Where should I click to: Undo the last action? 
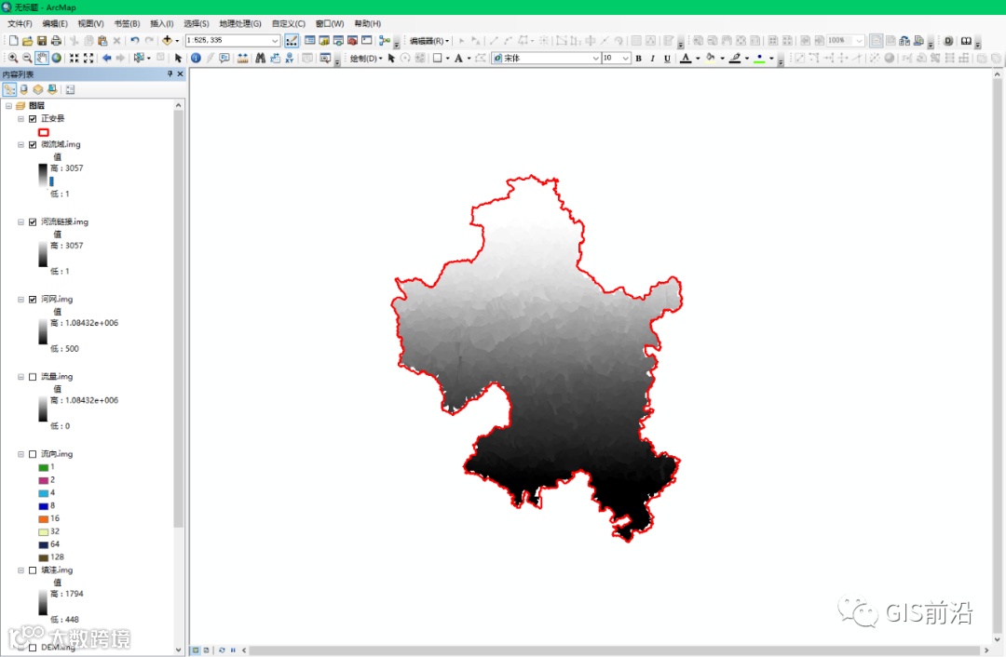click(x=135, y=40)
